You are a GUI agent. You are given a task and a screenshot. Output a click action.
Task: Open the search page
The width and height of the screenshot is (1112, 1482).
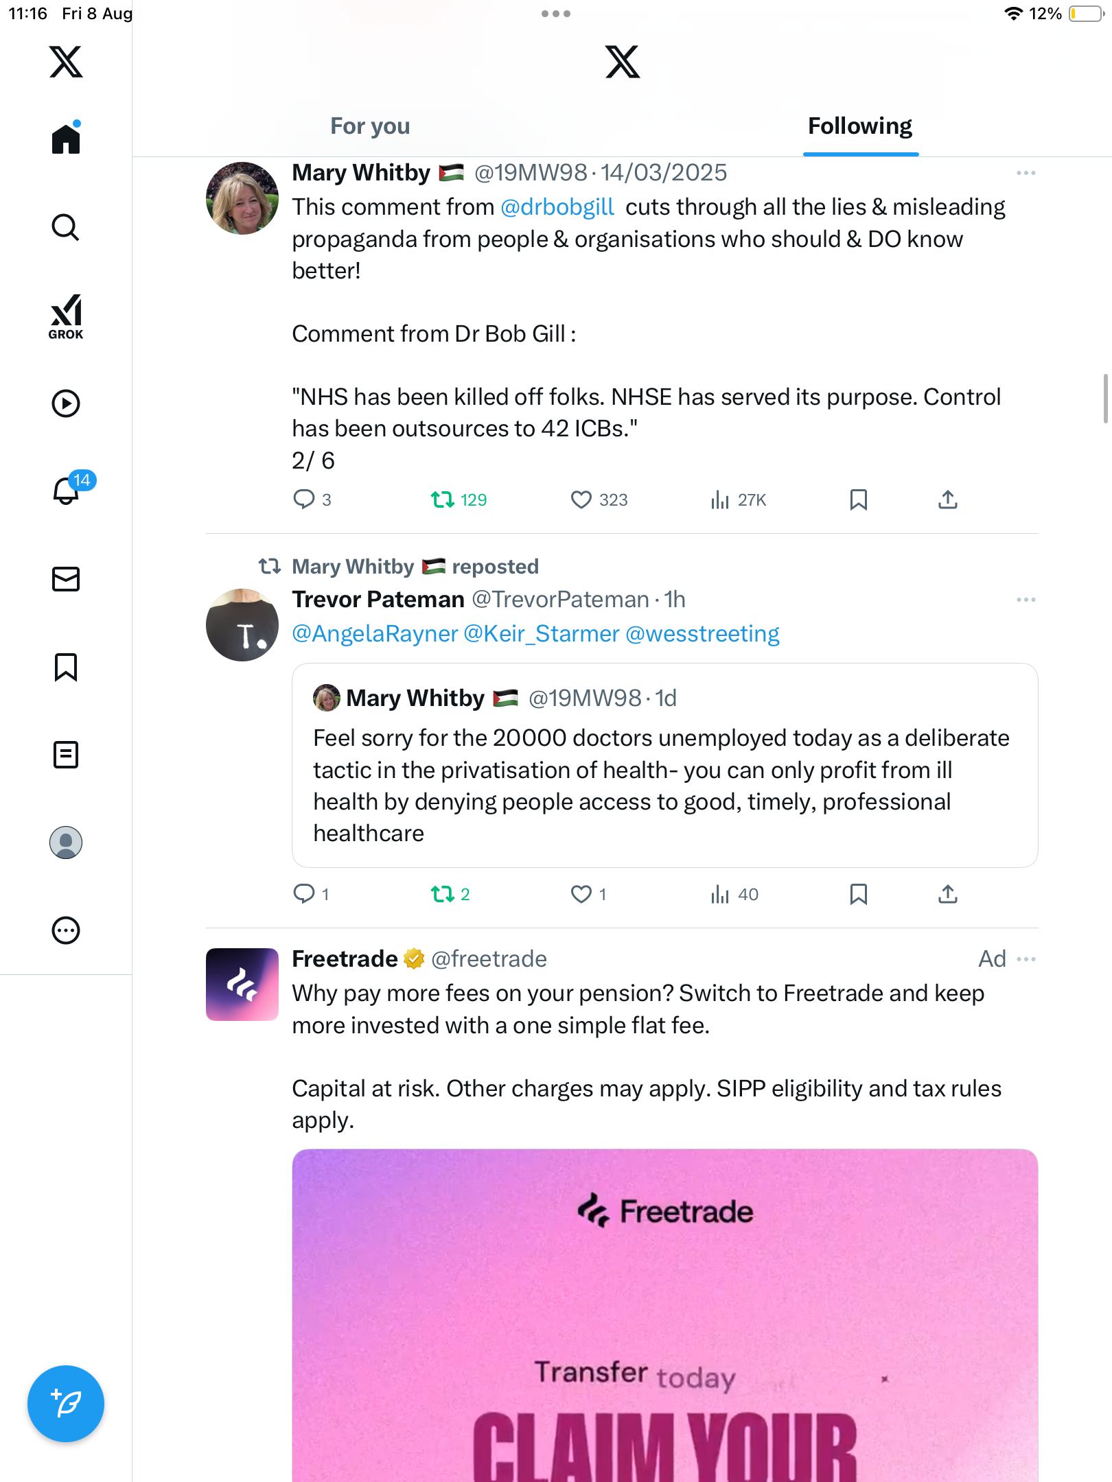click(x=66, y=228)
